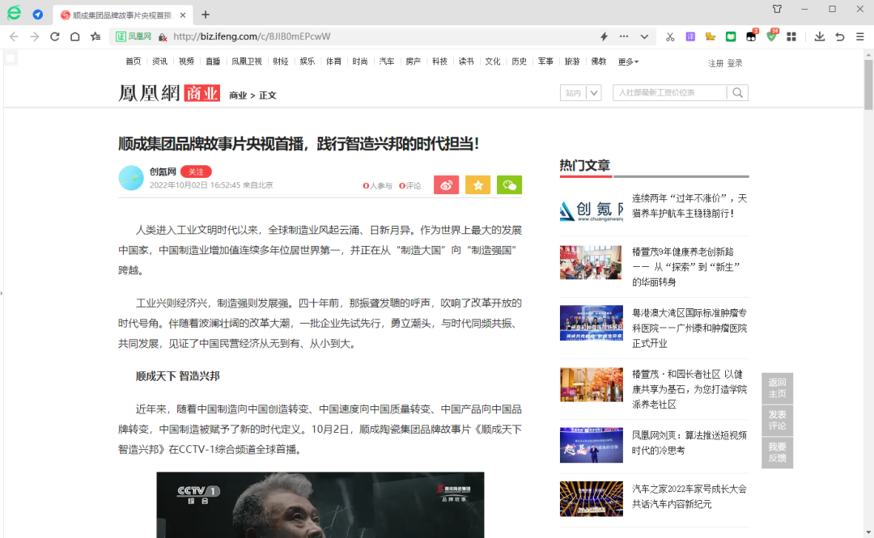The width and height of the screenshot is (874, 538).
Task: Open the 评论 comments link
Action: pos(409,185)
